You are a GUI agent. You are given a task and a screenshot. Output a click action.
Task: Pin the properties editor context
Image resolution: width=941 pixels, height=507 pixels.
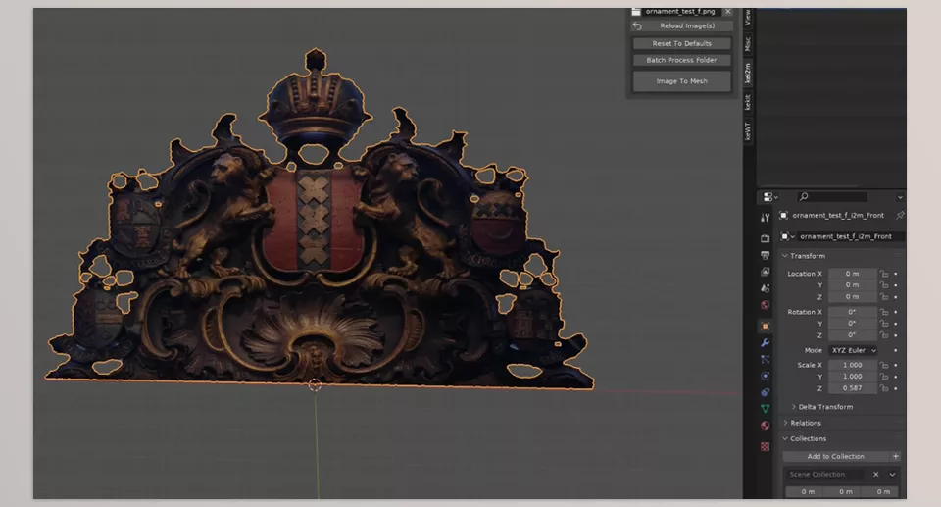pyautogui.click(x=900, y=215)
